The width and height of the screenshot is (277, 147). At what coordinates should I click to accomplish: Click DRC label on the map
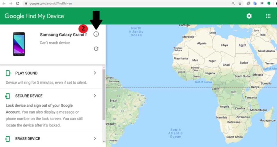point(233,92)
